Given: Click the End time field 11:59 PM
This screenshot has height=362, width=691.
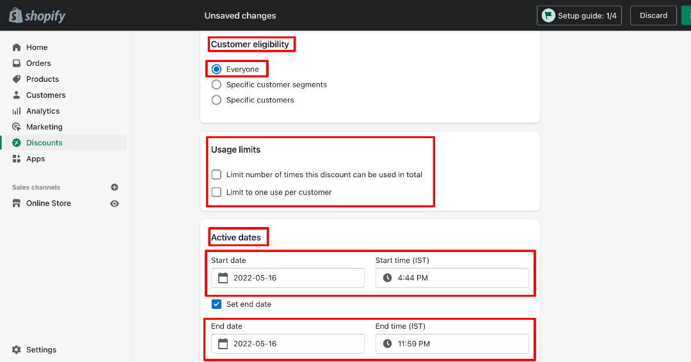Looking at the screenshot, I should 452,343.
